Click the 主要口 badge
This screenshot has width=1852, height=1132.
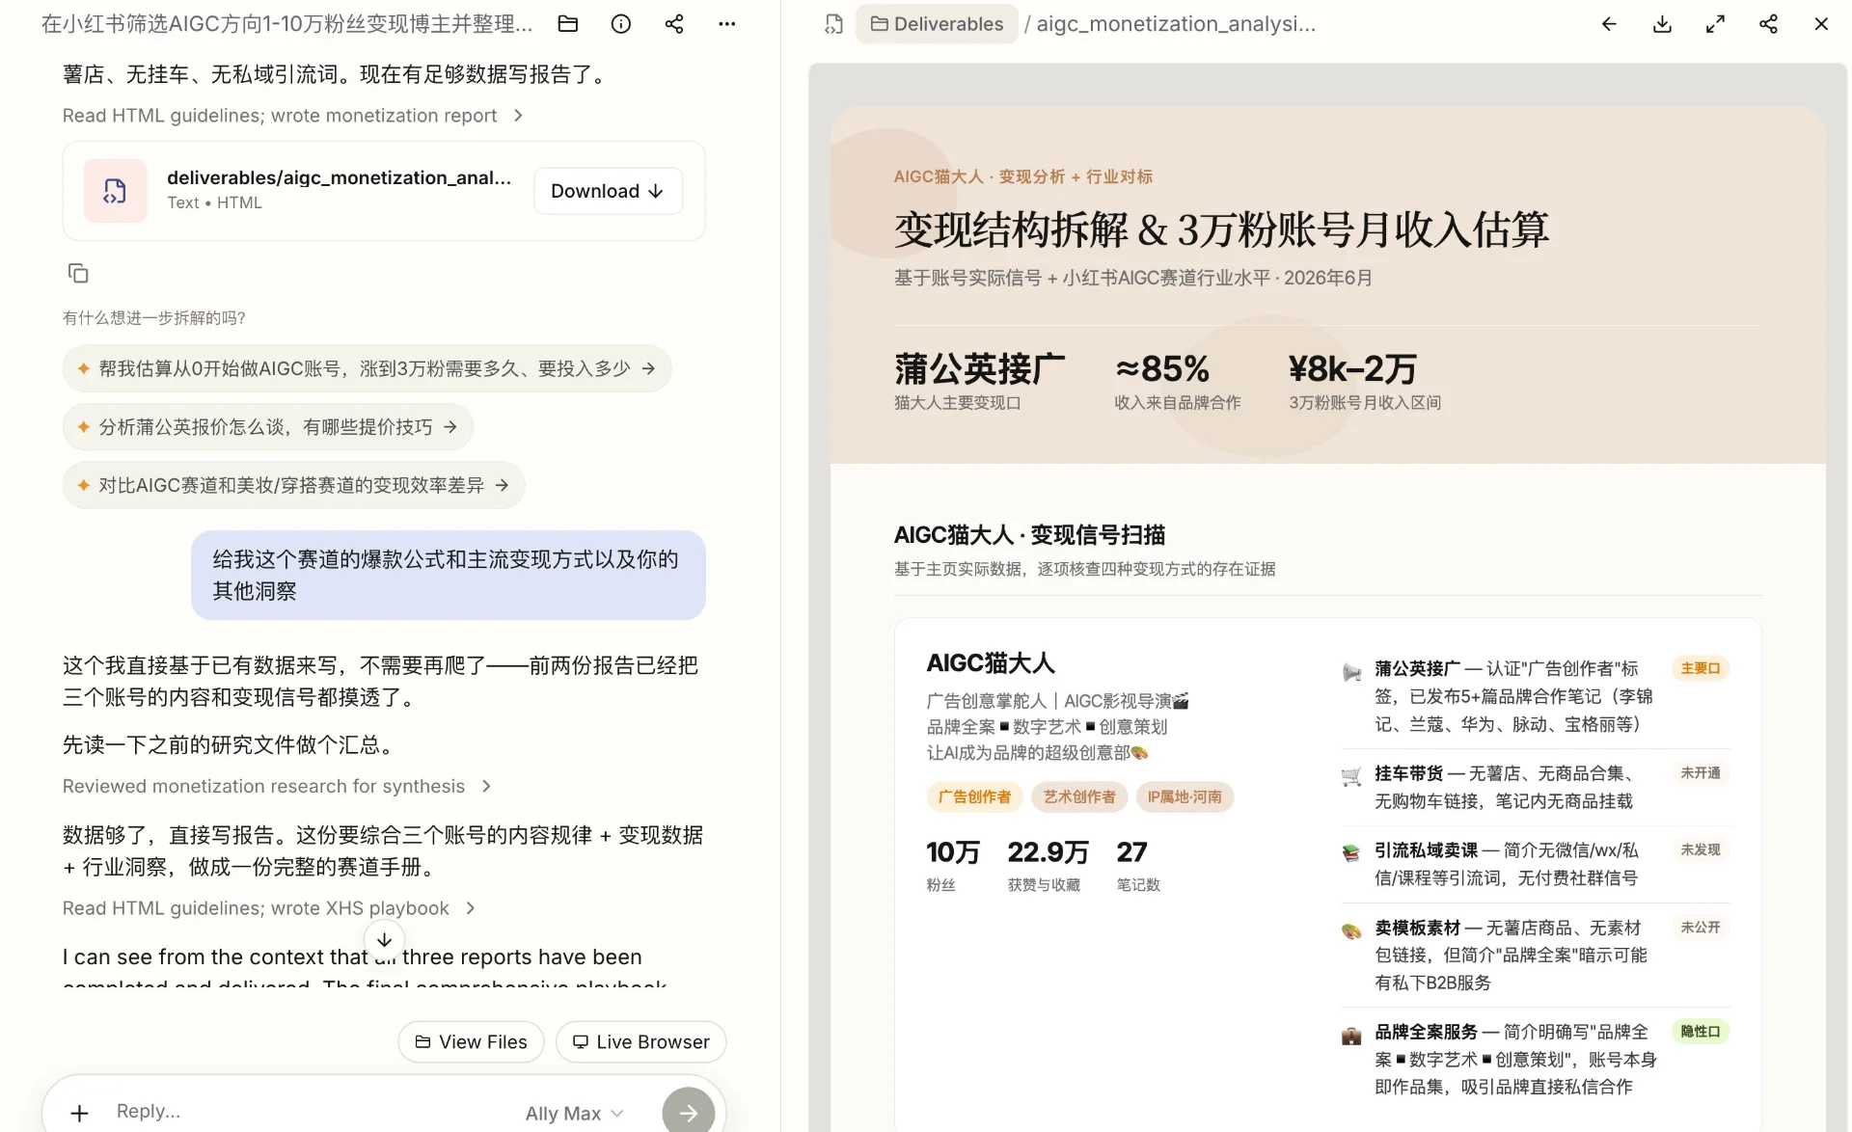(x=1701, y=668)
